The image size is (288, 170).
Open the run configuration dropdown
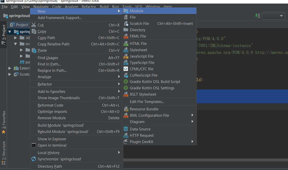coord(274,16)
